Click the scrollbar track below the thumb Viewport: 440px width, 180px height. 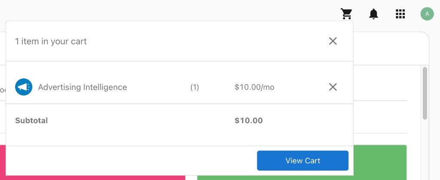425,150
